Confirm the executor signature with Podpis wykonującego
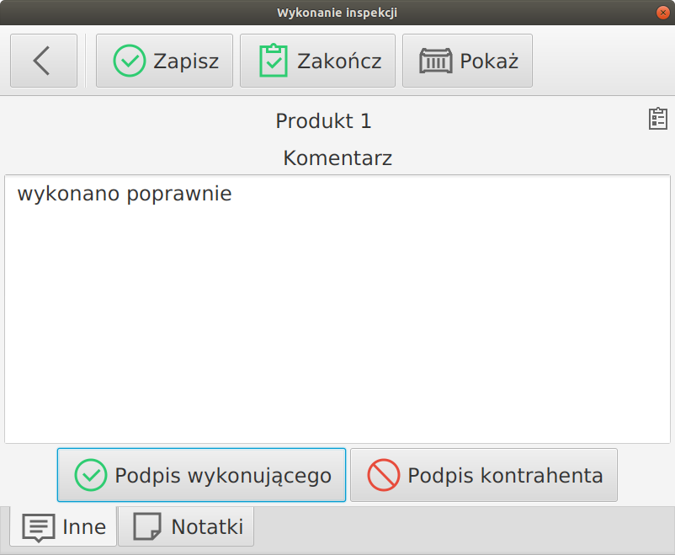This screenshot has height=555, width=675. click(201, 474)
